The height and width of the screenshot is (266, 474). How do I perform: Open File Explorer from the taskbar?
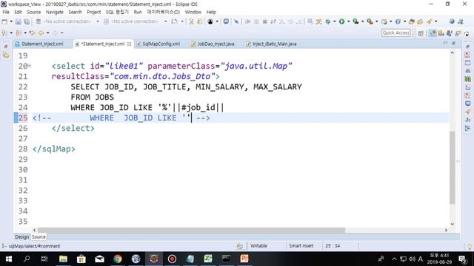pos(63,259)
